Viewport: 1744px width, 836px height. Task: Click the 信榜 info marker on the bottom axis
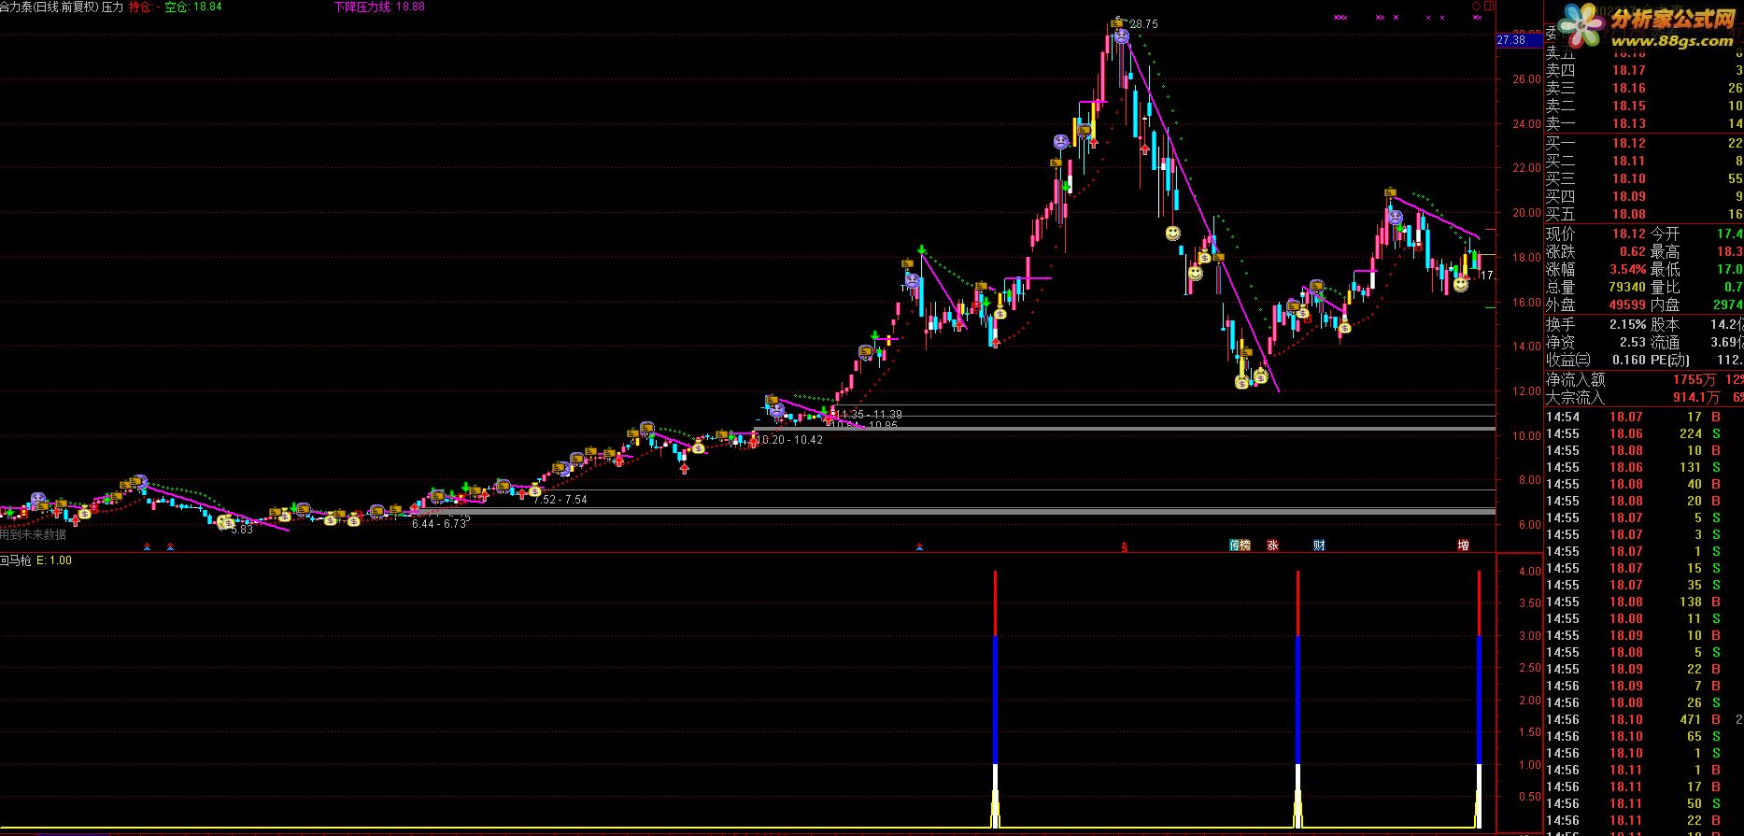coord(1240,546)
